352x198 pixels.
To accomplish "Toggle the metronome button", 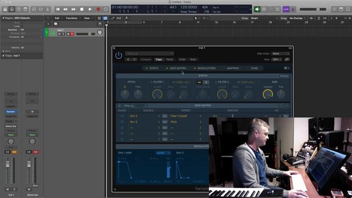I will 293,9.
